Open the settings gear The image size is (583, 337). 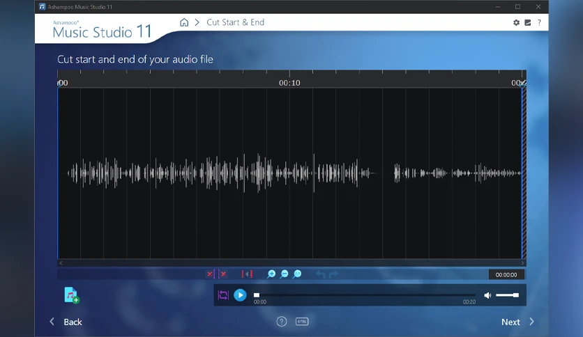517,23
